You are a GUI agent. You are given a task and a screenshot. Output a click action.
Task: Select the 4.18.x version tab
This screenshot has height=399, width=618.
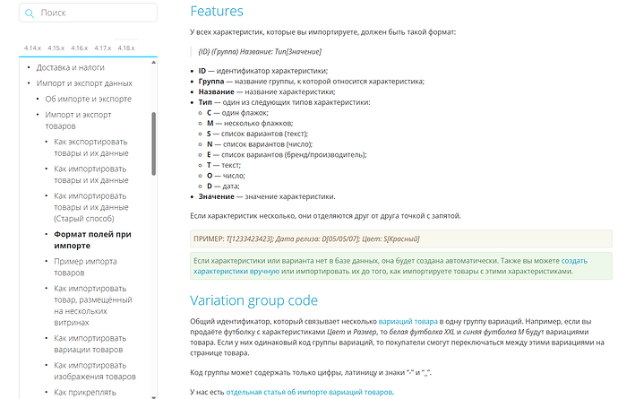(125, 48)
